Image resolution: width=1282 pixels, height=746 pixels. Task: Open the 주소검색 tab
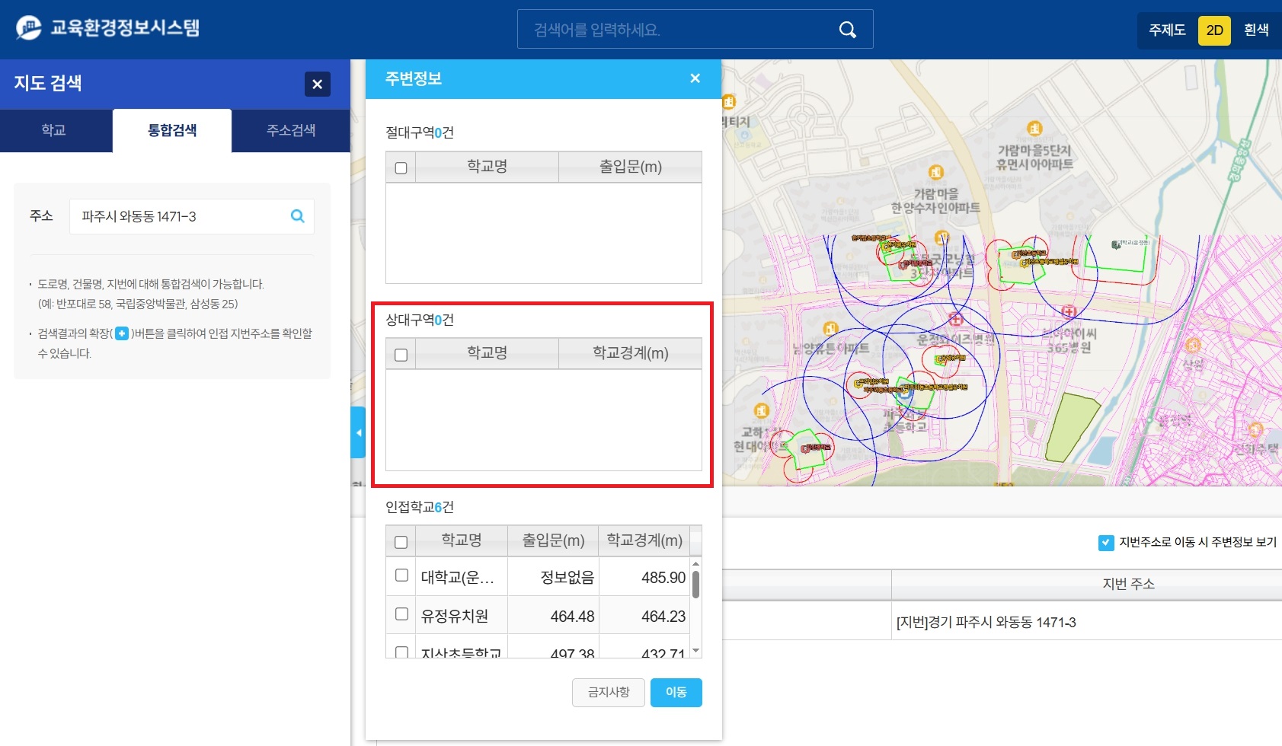click(x=290, y=130)
